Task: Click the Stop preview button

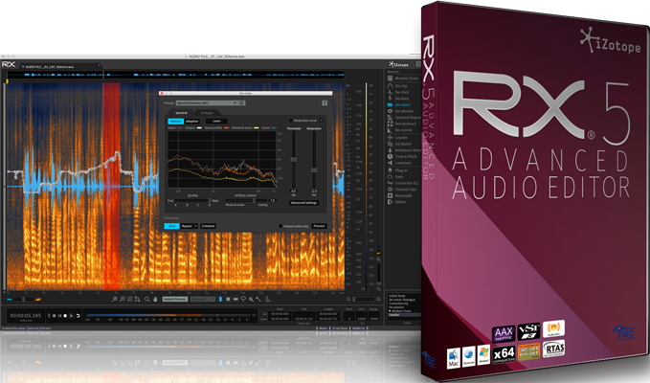Action: click(171, 226)
